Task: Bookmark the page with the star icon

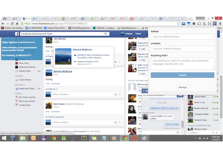Action: click(178, 24)
